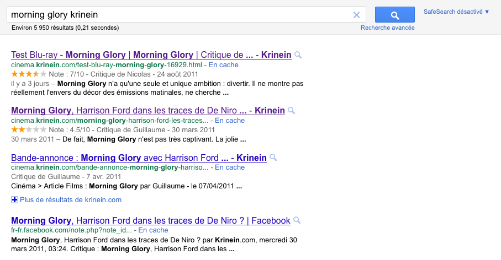Click the cinema.krinein.com/morning-glory-harrison-ford-les-traces... URL
This screenshot has height=260, width=501.
coord(109,121)
